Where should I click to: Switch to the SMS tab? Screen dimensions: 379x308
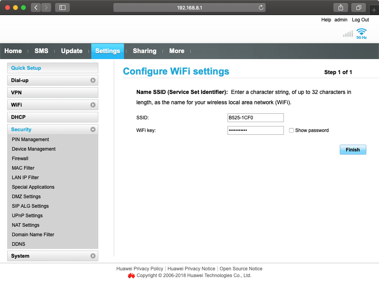coord(41,51)
